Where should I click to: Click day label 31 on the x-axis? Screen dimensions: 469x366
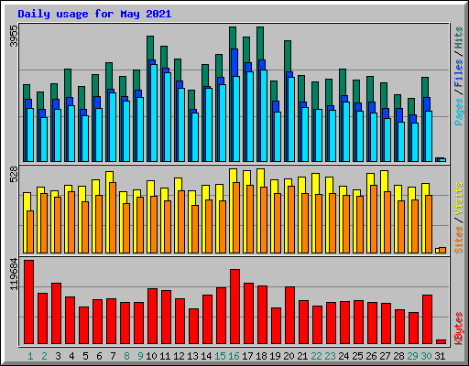tap(440, 356)
